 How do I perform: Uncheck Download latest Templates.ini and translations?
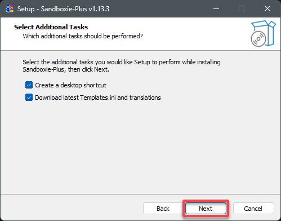29,98
